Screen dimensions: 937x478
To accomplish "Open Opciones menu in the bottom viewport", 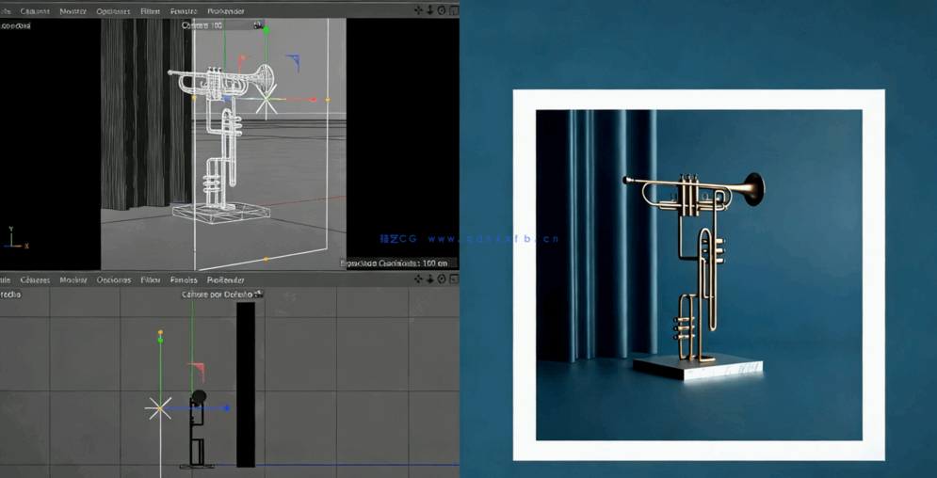I will 114,279.
